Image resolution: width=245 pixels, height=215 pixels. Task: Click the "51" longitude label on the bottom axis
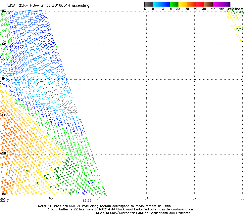(x=98, y=198)
